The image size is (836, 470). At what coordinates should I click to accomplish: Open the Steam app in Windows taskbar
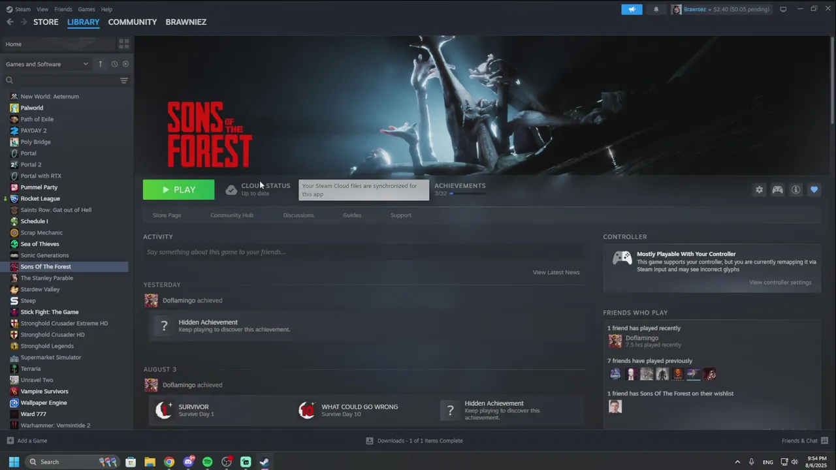[x=265, y=462]
